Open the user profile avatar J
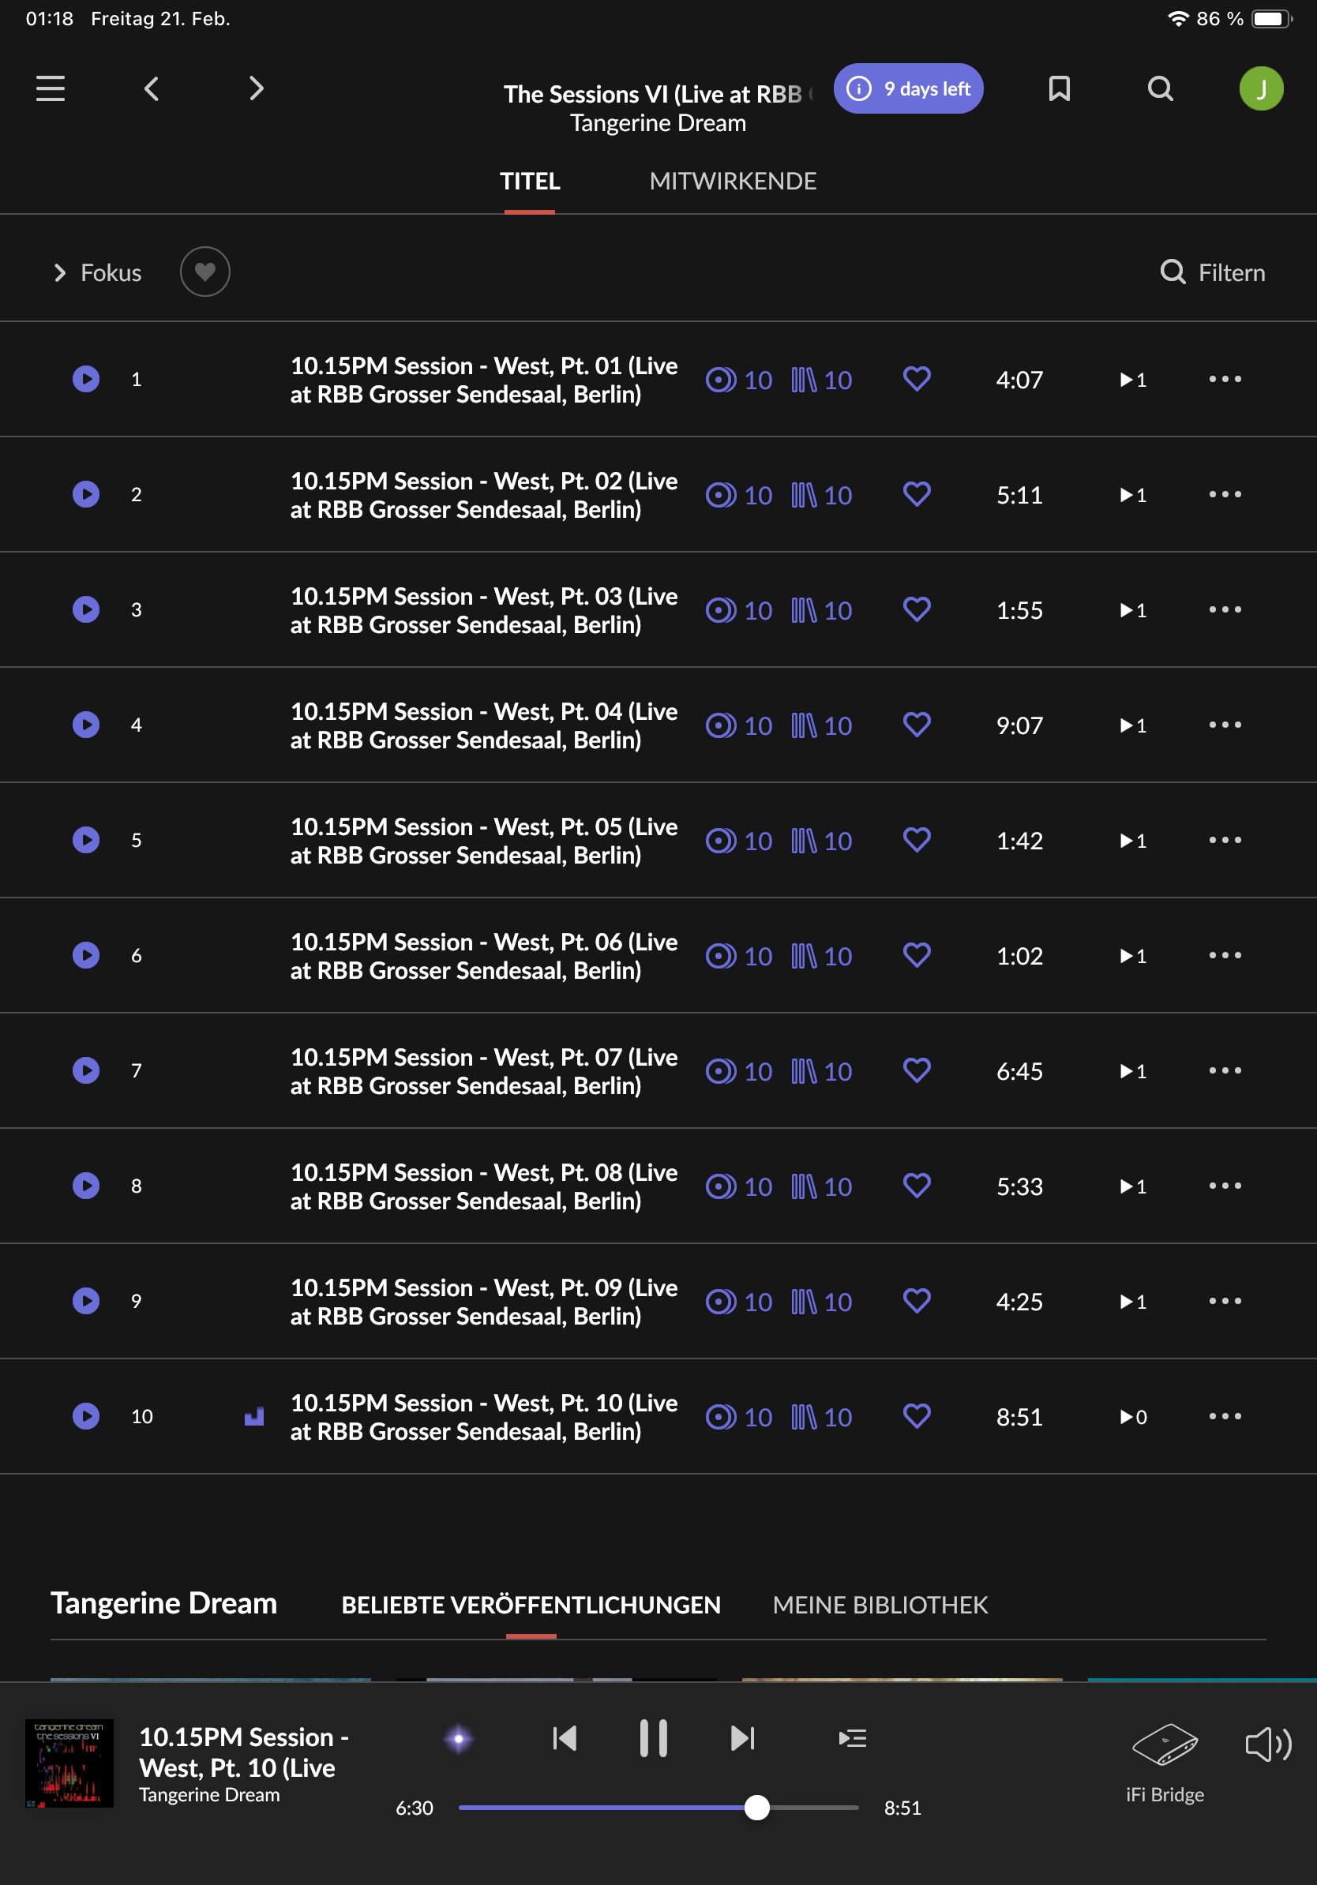Screen dimensions: 1317x1885 1261,88
